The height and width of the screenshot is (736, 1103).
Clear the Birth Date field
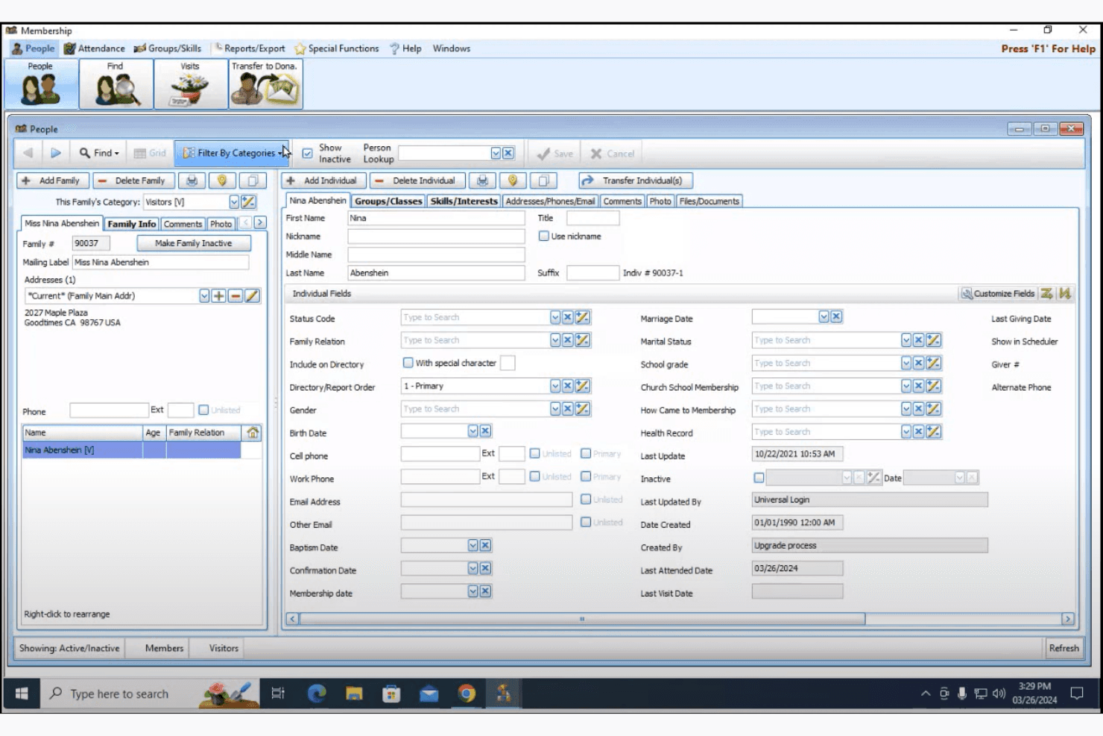click(x=485, y=431)
